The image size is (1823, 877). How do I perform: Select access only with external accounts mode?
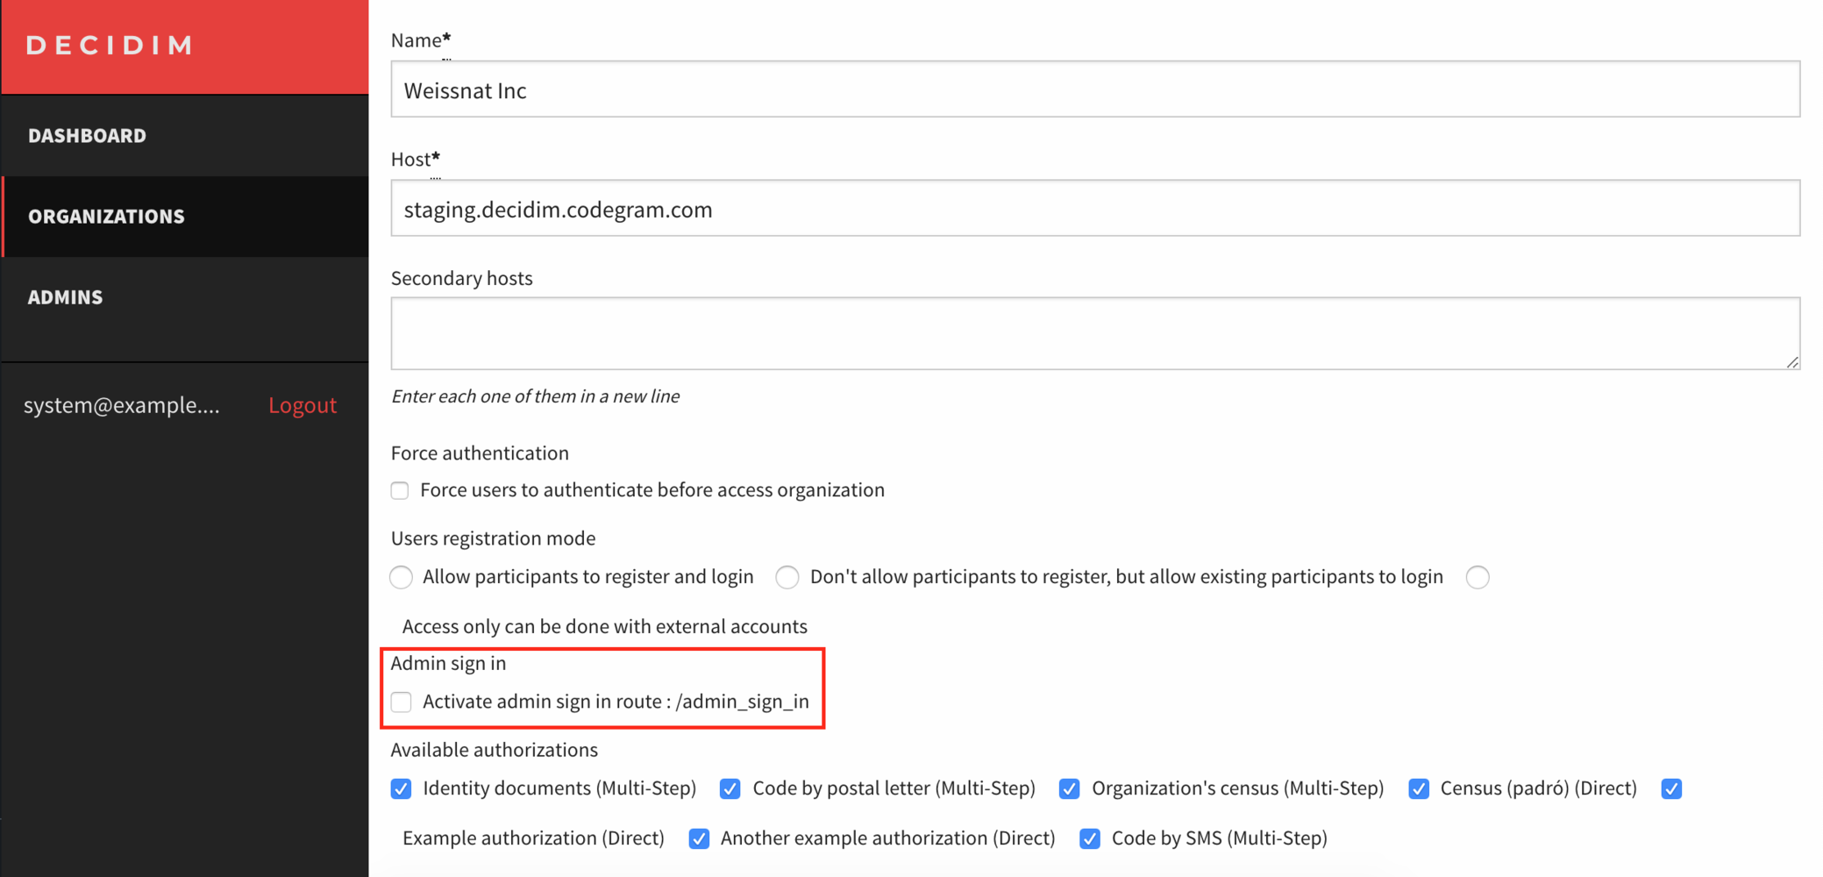[1478, 577]
